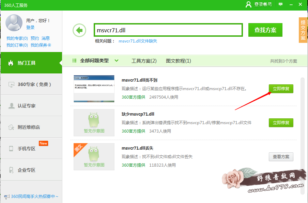Click the device icon beside 企业专区
The width and height of the screenshot is (308, 203).
click(x=11, y=170)
